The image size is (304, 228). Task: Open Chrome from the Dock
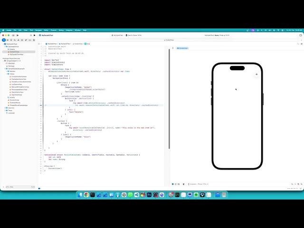coord(86,195)
